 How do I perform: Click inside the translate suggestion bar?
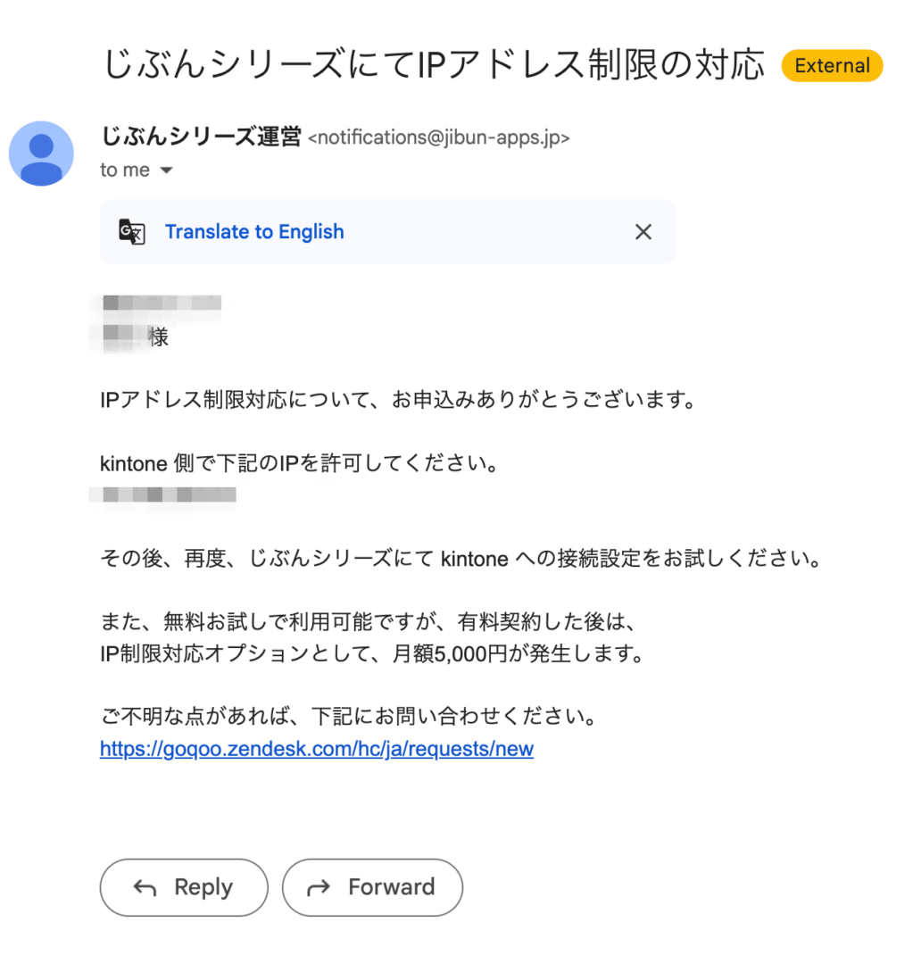point(387,232)
